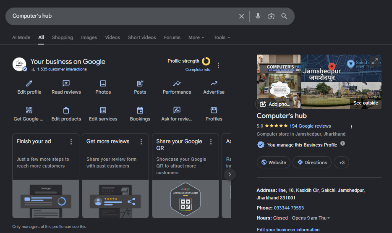This screenshot has width=392, height=233.
Task: Open Google Lens image search icon
Action: pos(271,16)
